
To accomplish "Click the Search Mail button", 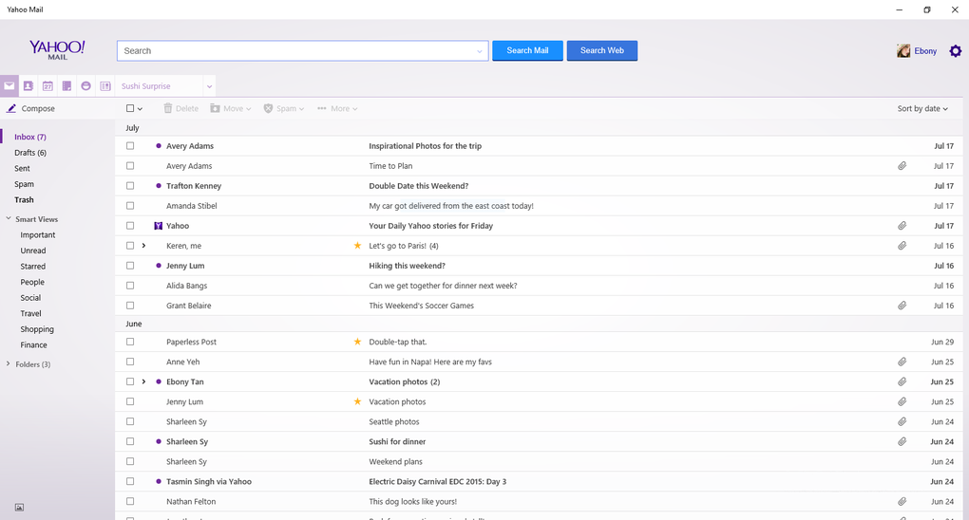I will tap(527, 50).
